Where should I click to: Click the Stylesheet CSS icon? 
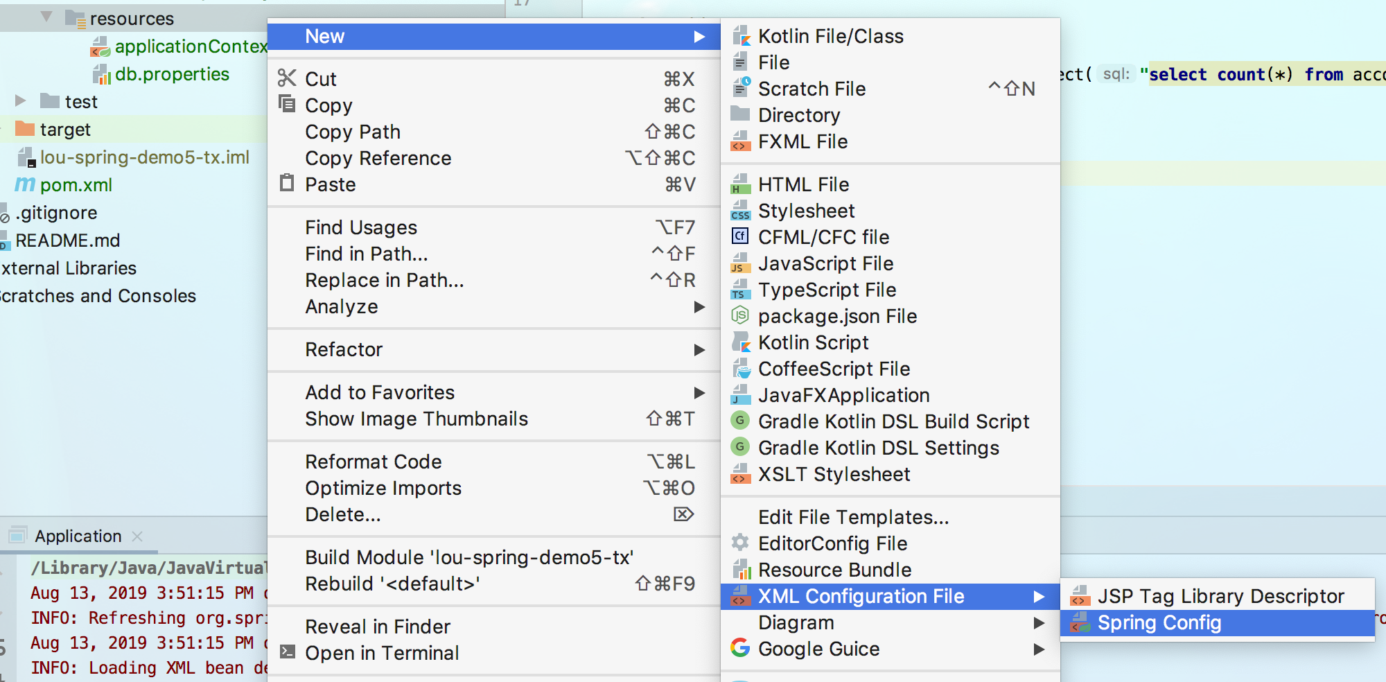(x=740, y=211)
